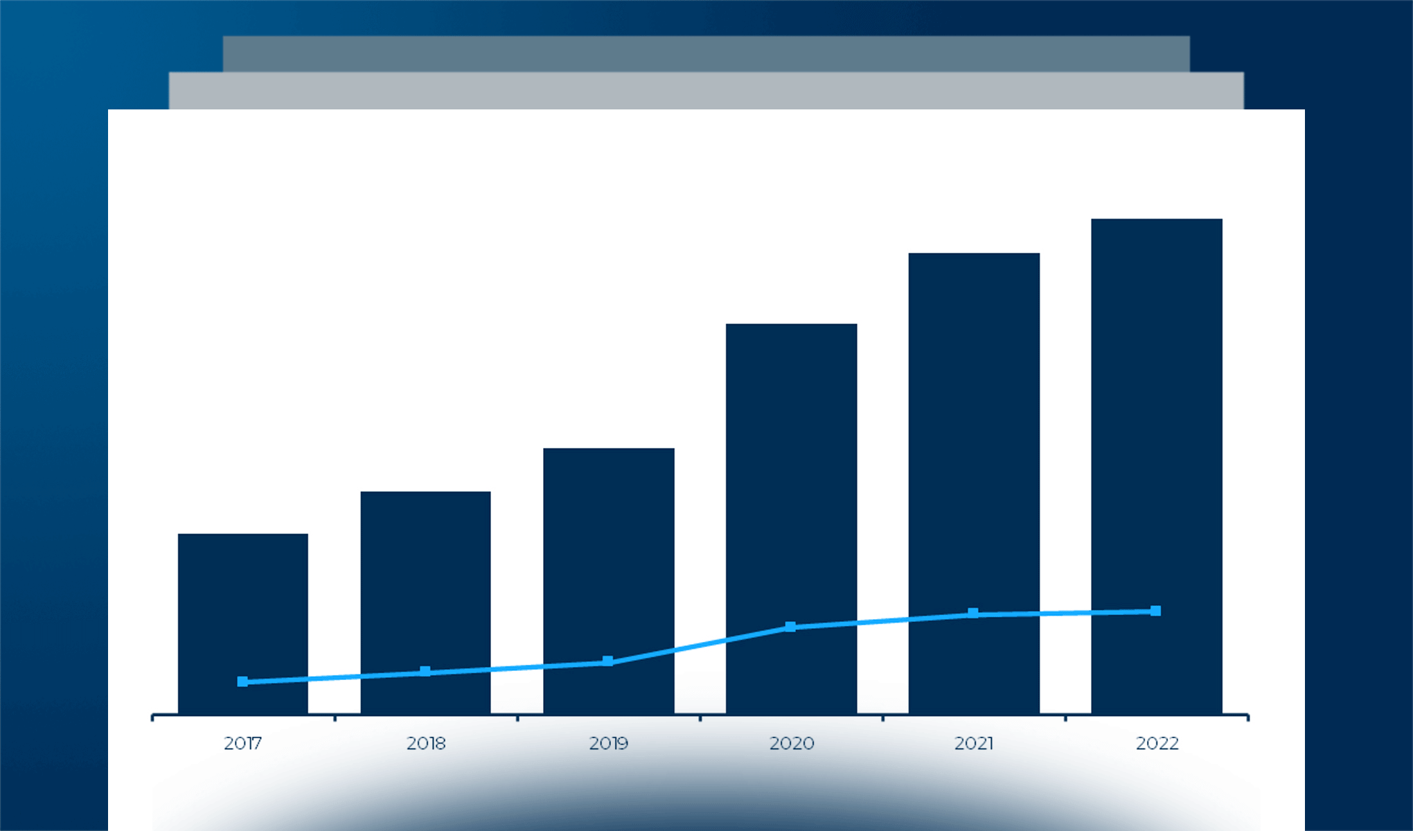Click the light gray middle card

pyautogui.click(x=706, y=91)
